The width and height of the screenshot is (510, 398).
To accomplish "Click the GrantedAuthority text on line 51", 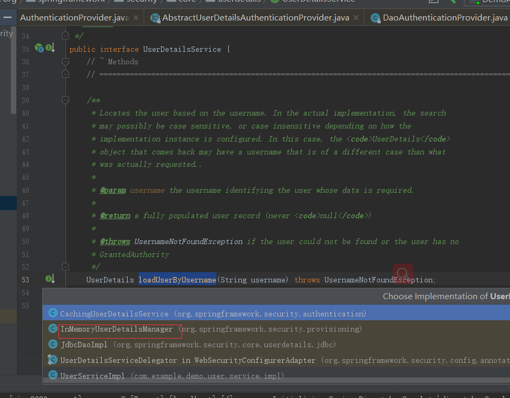I will [134, 254].
